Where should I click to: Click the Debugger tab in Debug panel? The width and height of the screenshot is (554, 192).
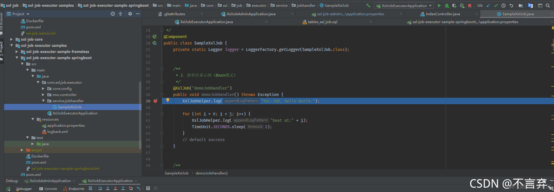[24, 189]
